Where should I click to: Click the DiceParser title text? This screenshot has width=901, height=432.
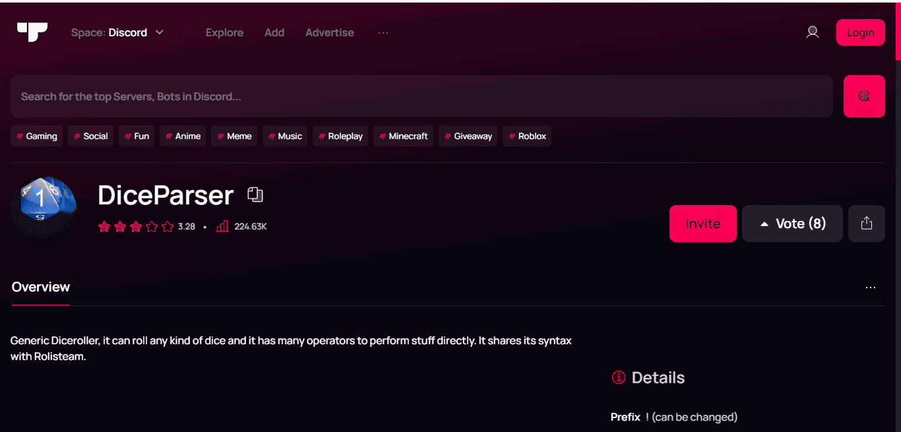click(166, 195)
